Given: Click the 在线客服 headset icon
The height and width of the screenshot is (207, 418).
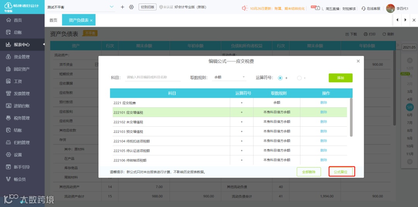Looking at the screenshot, I should coord(363,8).
